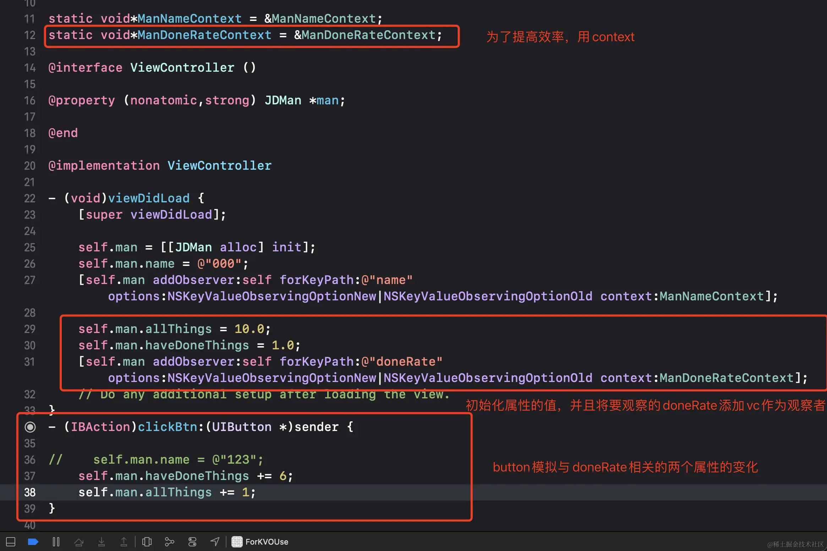The image size is (827, 551).
Task: Pause program execution in the debug bar
Action: coord(56,541)
